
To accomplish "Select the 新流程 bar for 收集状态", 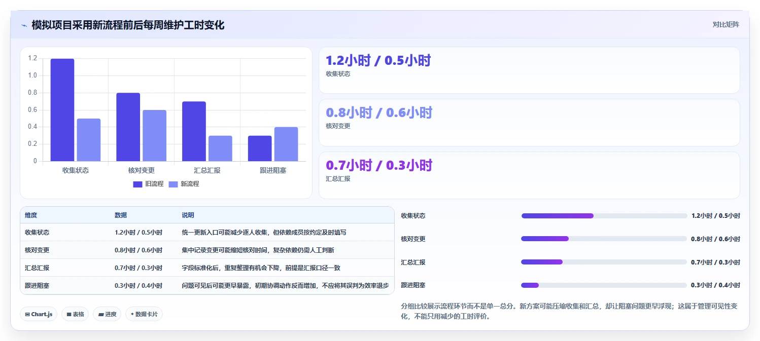I will 89,140.
